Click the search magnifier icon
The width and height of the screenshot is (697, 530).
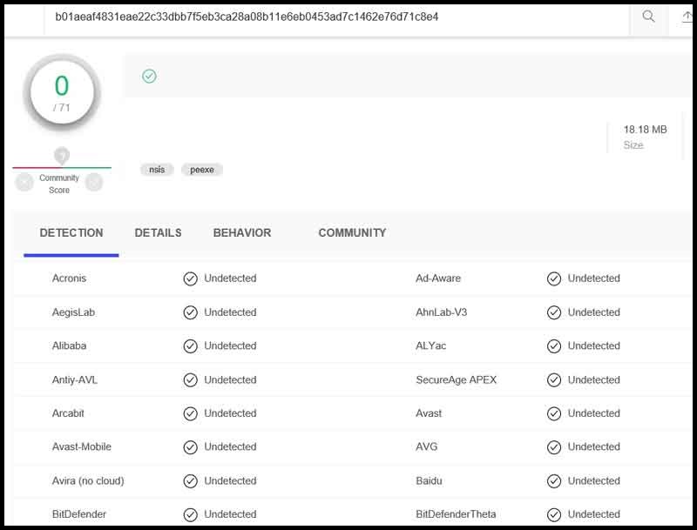tap(648, 17)
